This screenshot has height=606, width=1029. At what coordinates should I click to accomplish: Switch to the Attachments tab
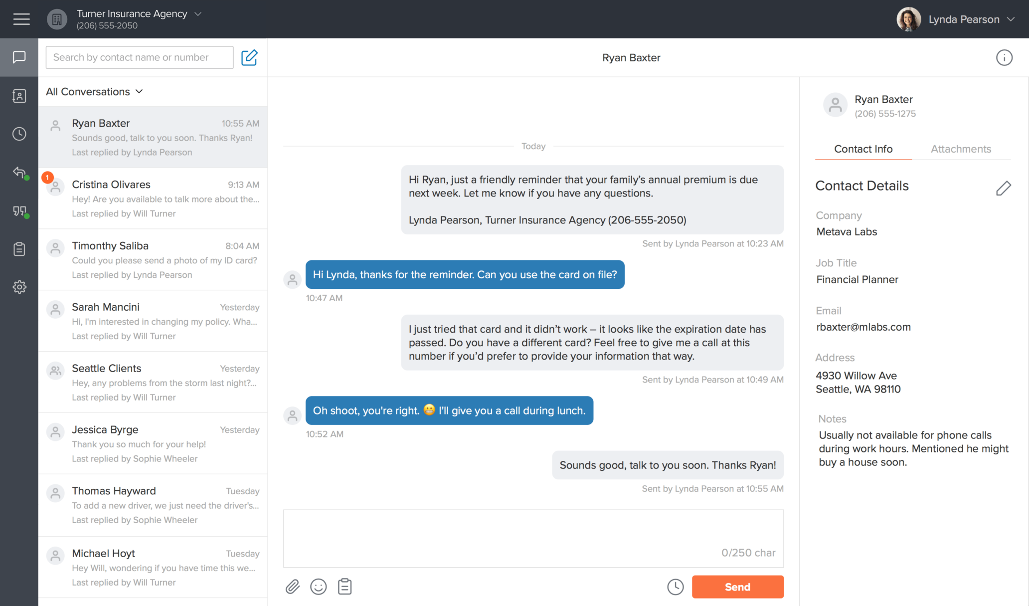point(961,149)
